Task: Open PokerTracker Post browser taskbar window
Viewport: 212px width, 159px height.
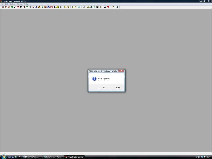Action: [53, 157]
